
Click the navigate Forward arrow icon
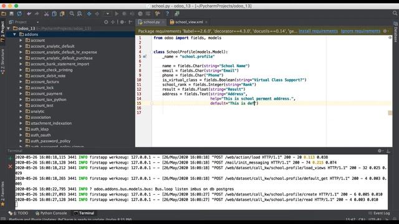pyautogui.click(x=97, y=14)
